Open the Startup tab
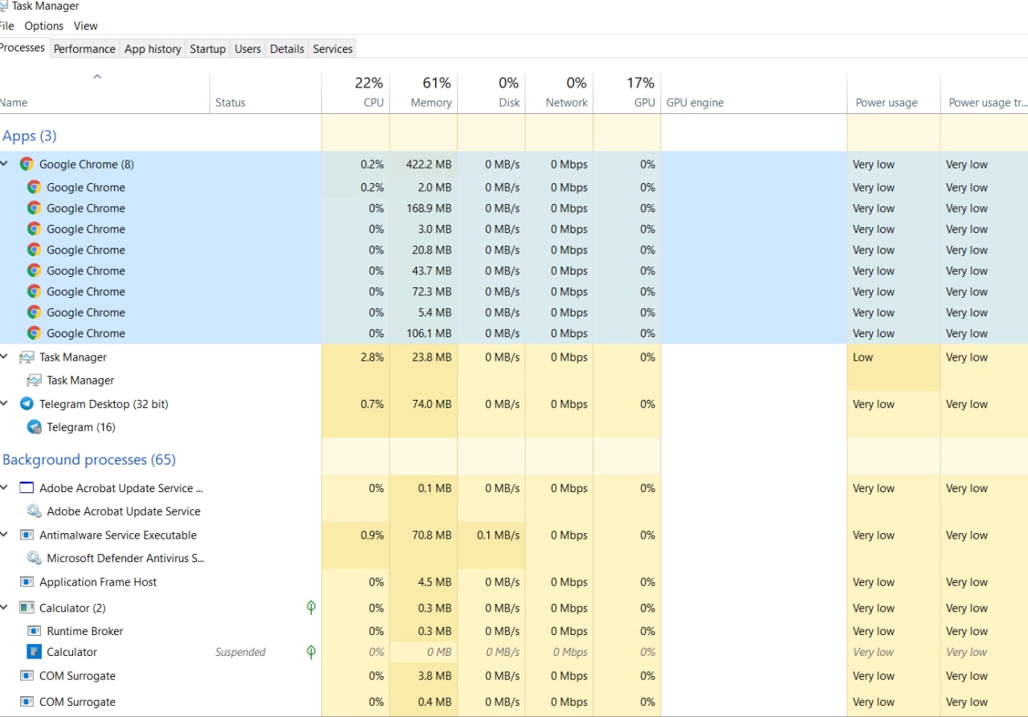 (207, 49)
